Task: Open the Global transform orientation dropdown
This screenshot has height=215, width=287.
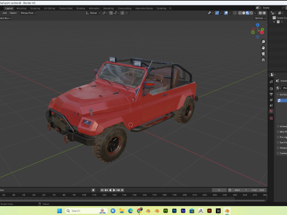Action: [x=93, y=13]
